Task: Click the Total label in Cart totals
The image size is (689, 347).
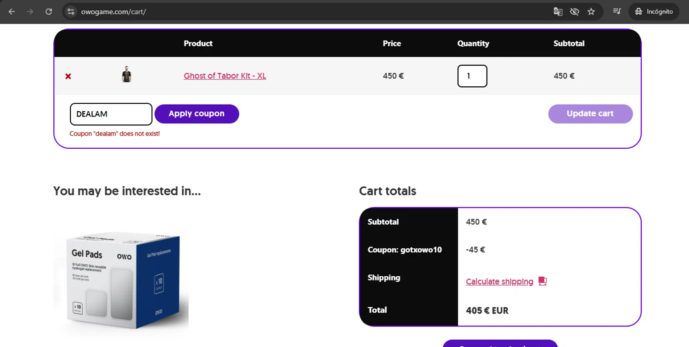Action: pyautogui.click(x=377, y=310)
